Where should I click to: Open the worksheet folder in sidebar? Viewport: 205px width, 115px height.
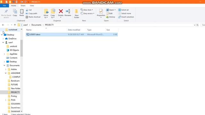13,30
